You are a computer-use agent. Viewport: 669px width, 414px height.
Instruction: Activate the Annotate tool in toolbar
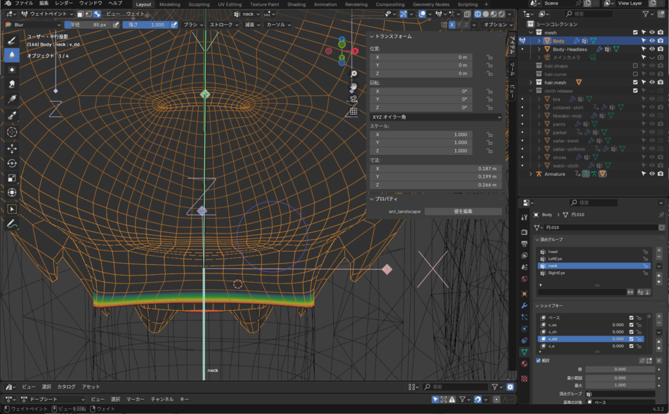click(x=12, y=224)
